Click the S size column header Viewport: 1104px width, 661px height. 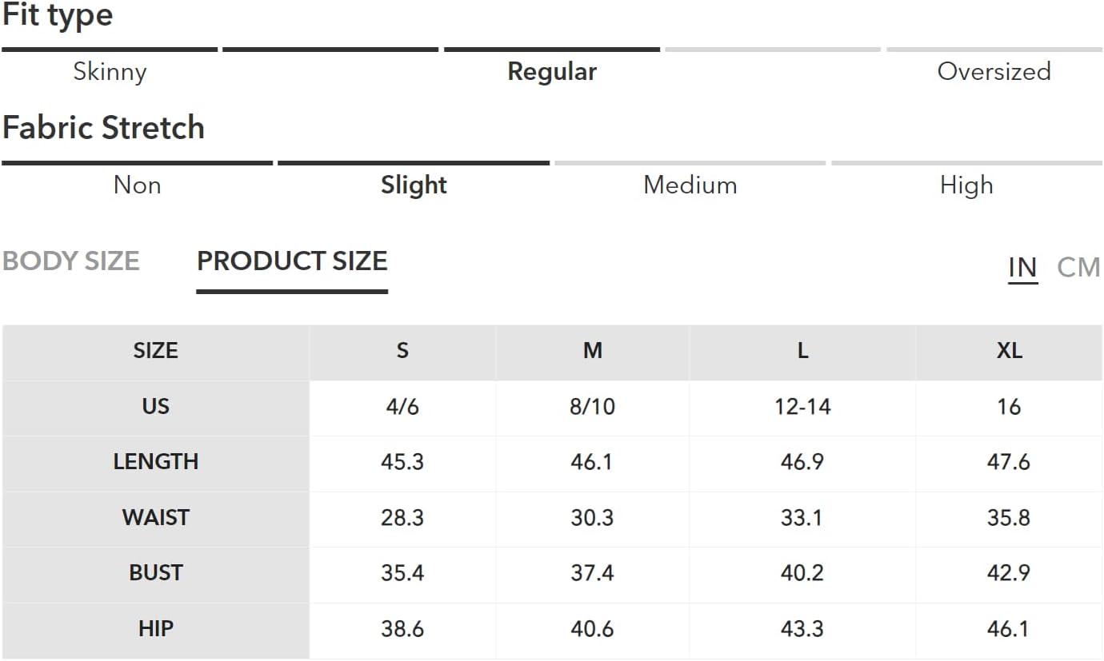(402, 351)
